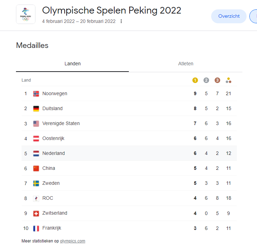Click the total medals column icon
Image resolution: width=257 pixels, height=248 pixels.
point(229,80)
